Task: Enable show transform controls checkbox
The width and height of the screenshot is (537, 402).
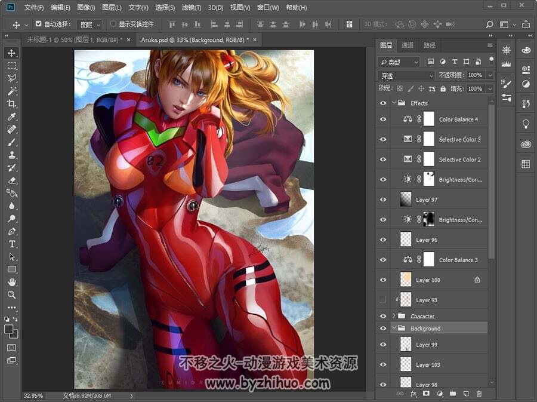Action: coord(113,24)
